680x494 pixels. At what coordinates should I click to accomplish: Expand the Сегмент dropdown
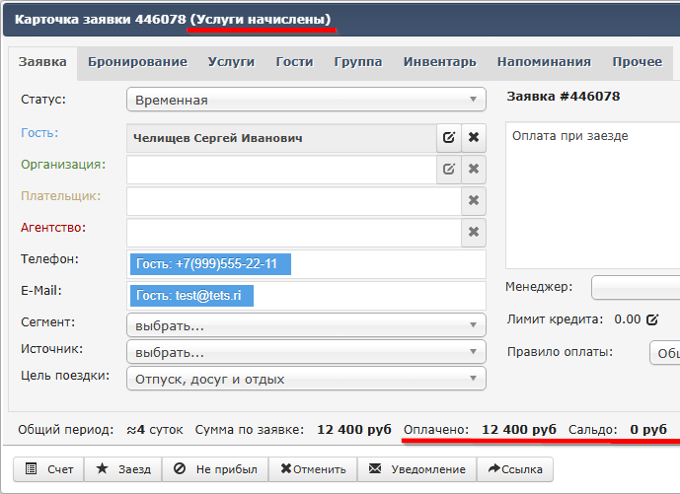pos(306,325)
